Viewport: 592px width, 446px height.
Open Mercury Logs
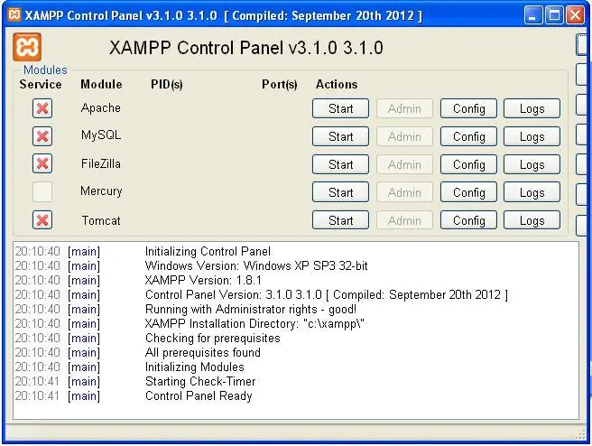tap(532, 192)
